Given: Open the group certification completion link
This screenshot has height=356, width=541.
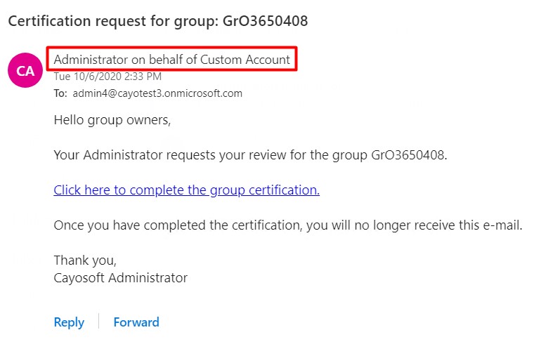Looking at the screenshot, I should click(x=186, y=190).
